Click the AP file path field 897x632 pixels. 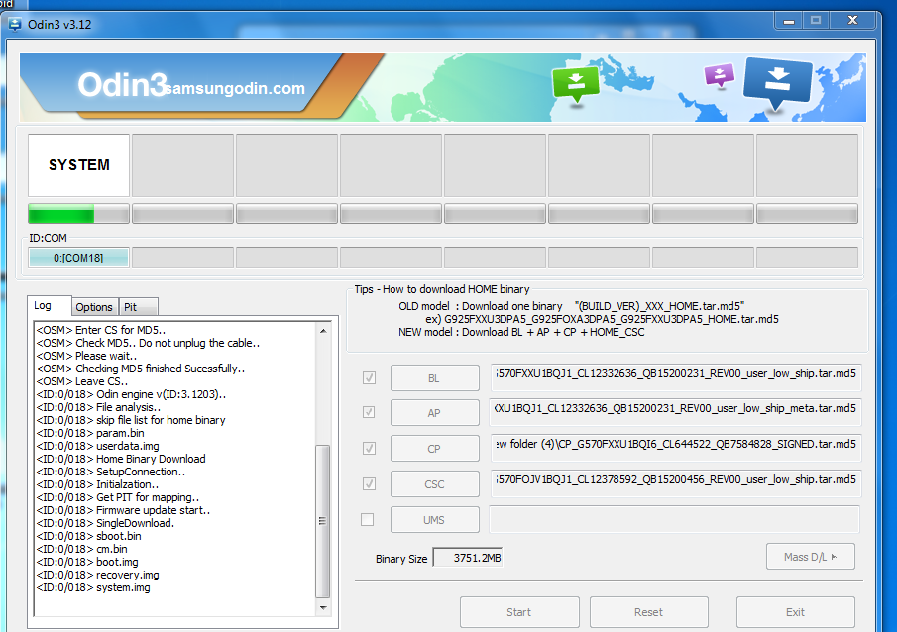[x=676, y=411]
